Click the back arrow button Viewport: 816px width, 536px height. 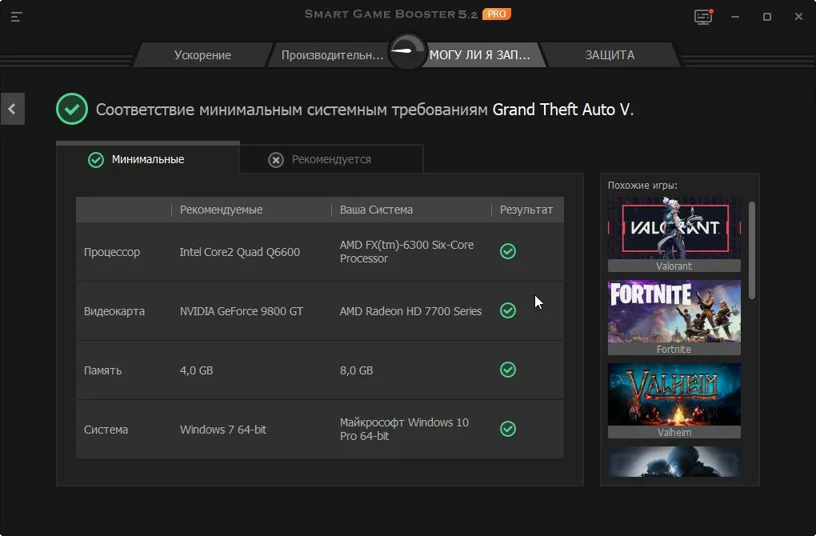click(12, 109)
